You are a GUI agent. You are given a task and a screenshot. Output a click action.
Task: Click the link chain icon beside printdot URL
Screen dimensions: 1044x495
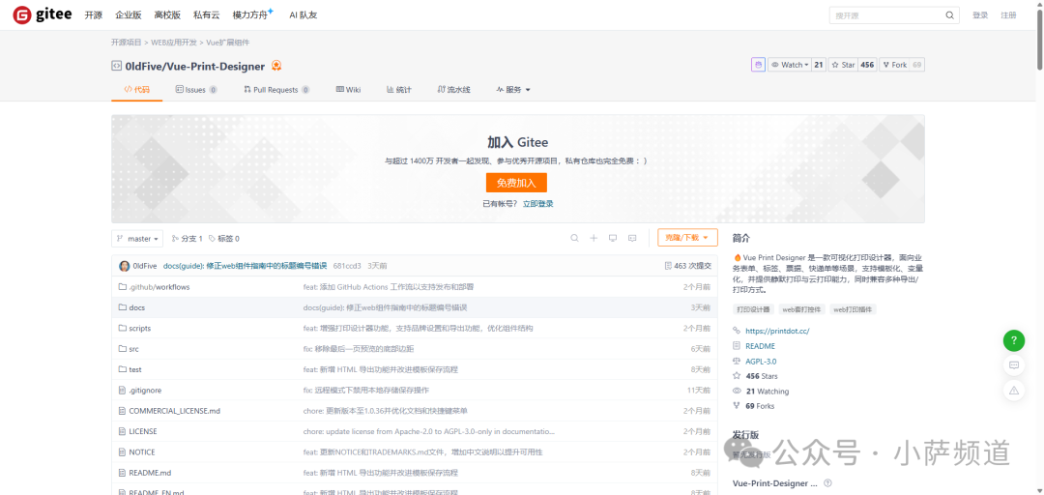[x=737, y=331]
